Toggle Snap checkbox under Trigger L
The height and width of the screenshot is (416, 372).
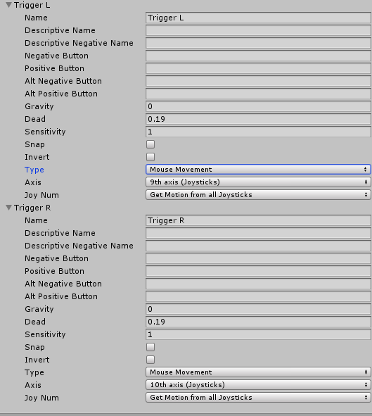150,144
